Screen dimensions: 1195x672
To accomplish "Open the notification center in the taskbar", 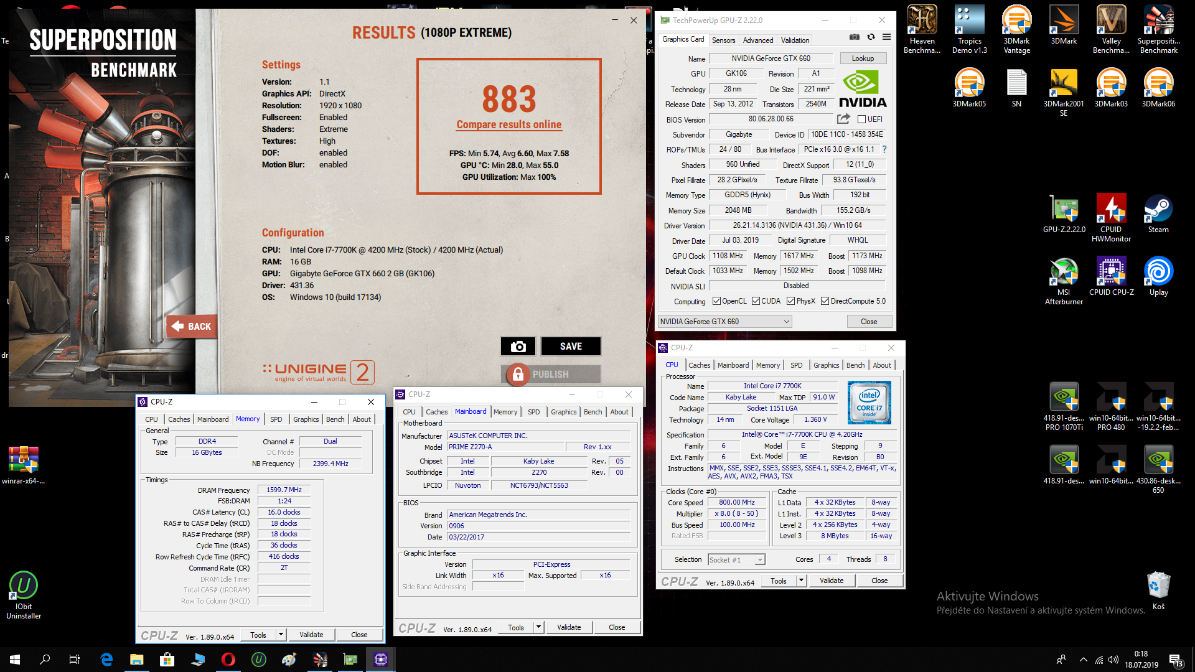I will tap(1176, 660).
